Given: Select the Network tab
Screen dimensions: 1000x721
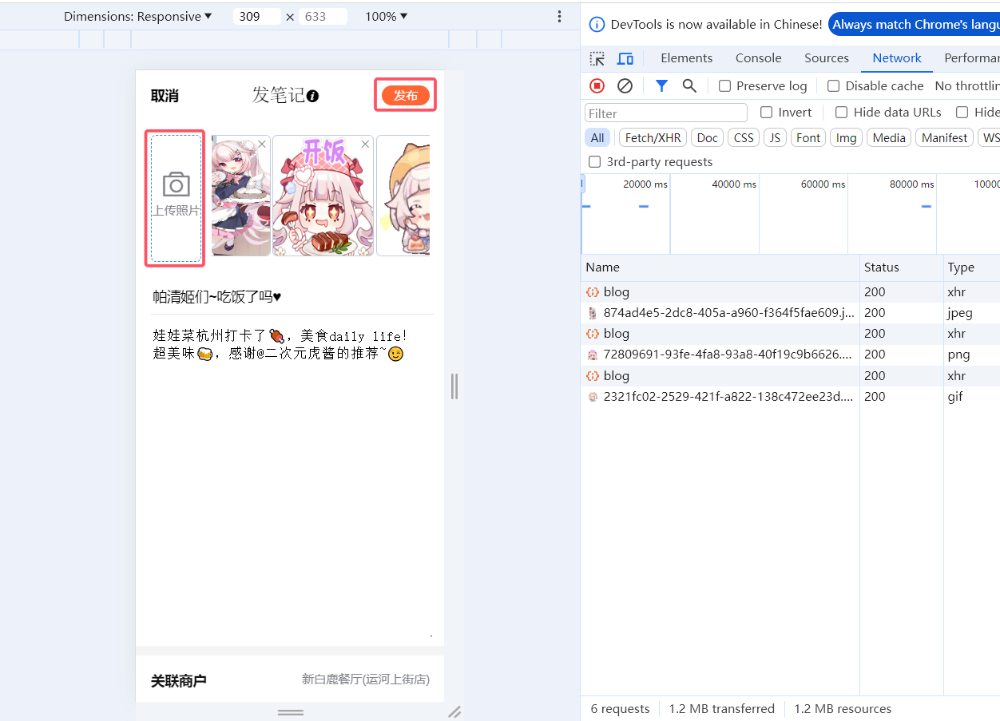Looking at the screenshot, I should point(897,58).
